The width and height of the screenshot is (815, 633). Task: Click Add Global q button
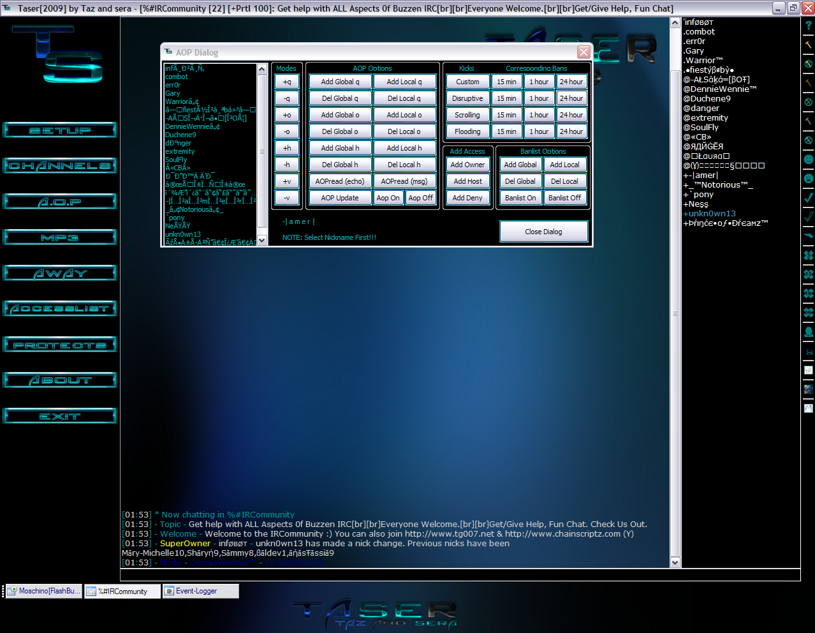click(x=340, y=82)
